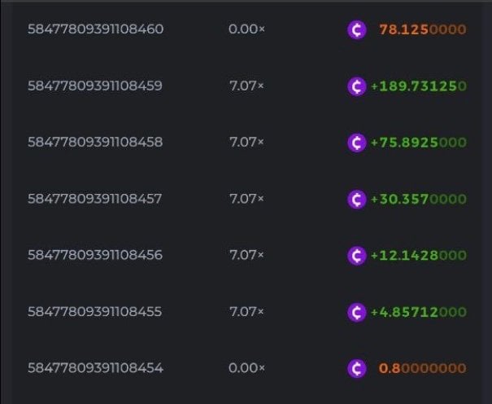Click the coin icon beside +75.8925000

pos(355,143)
